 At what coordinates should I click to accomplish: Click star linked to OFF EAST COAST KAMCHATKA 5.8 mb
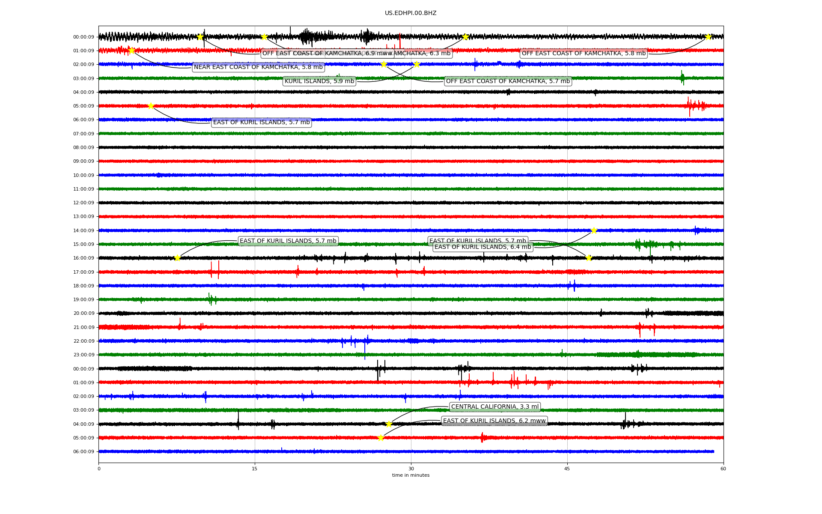tap(708, 37)
